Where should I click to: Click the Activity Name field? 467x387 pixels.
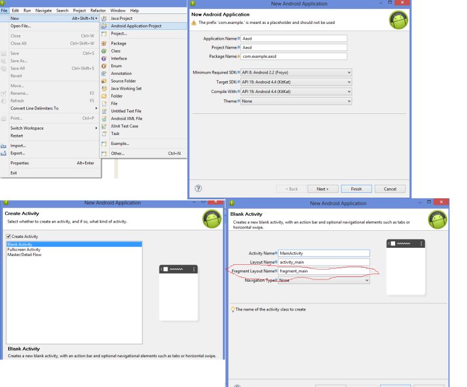coord(324,253)
